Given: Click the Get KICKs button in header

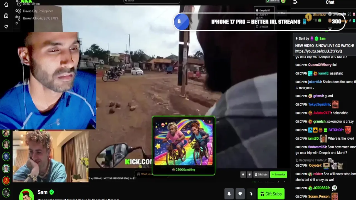Looking at the screenshot, I should [272, 1].
